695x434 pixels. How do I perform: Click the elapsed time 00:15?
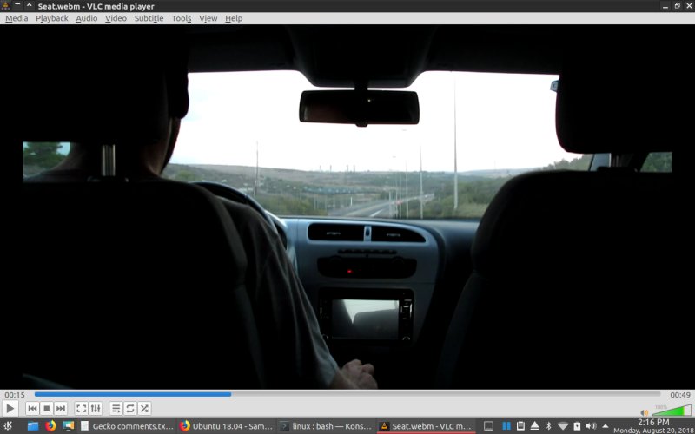15,395
